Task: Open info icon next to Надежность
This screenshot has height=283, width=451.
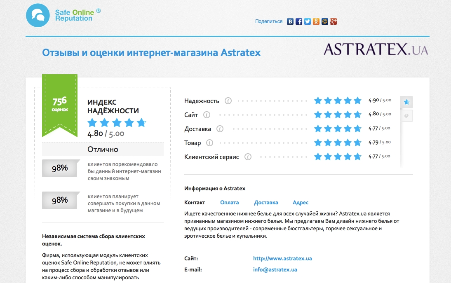Action: [228, 101]
